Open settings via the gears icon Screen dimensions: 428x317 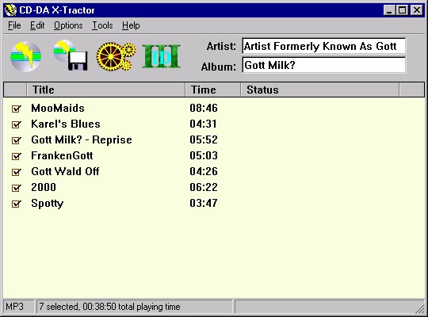[x=116, y=56]
